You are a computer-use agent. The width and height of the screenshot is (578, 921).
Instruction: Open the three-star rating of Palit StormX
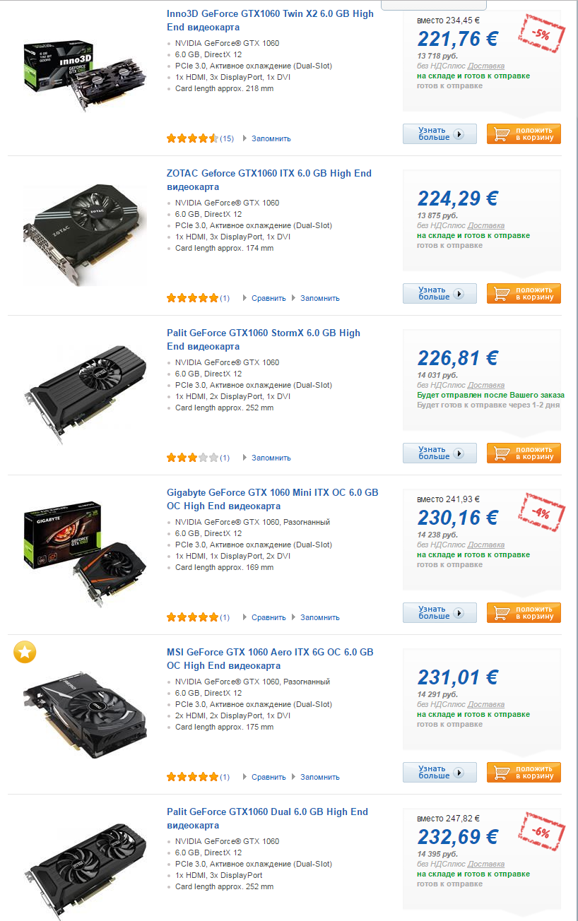point(192,458)
